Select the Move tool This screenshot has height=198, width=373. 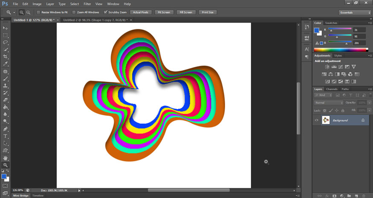(5, 28)
